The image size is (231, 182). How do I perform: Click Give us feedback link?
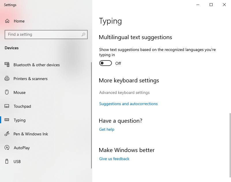click(x=114, y=159)
